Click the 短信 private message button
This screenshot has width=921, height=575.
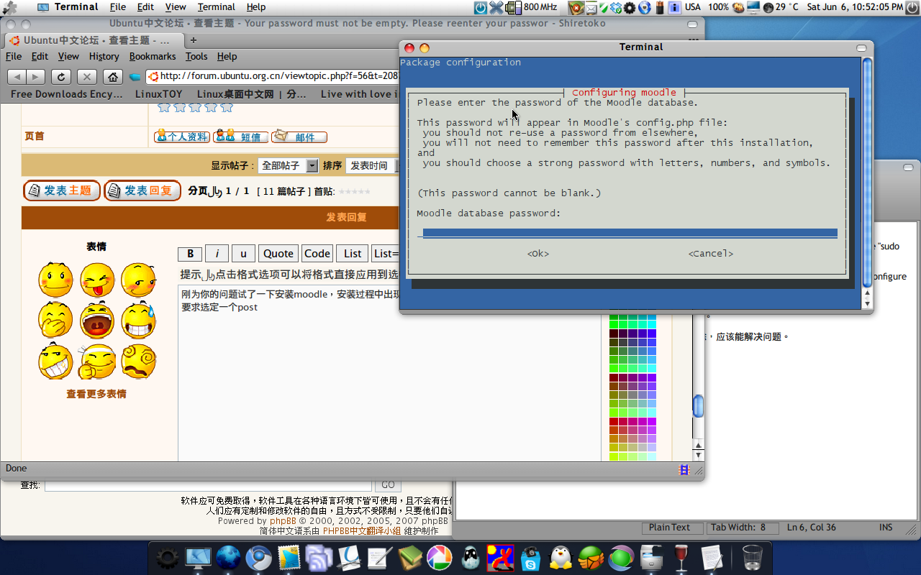tap(241, 137)
